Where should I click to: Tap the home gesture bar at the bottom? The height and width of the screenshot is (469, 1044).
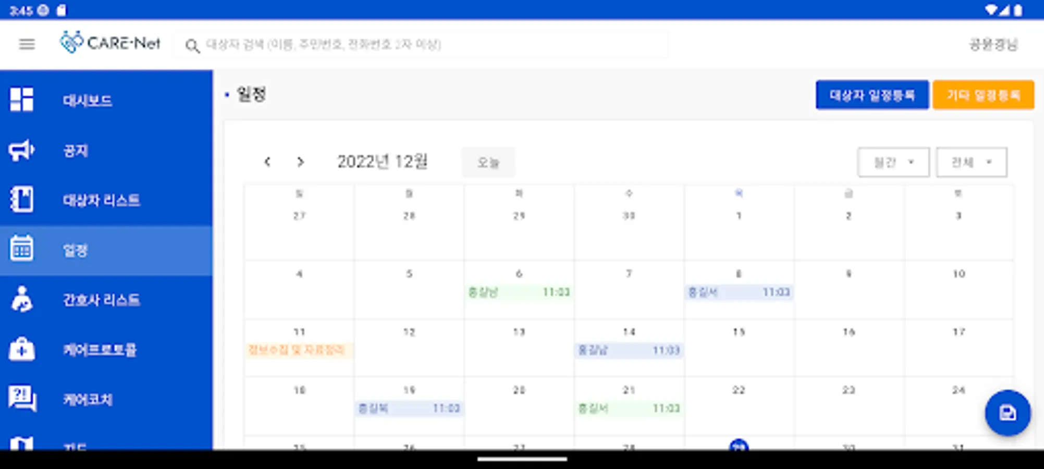522,459
